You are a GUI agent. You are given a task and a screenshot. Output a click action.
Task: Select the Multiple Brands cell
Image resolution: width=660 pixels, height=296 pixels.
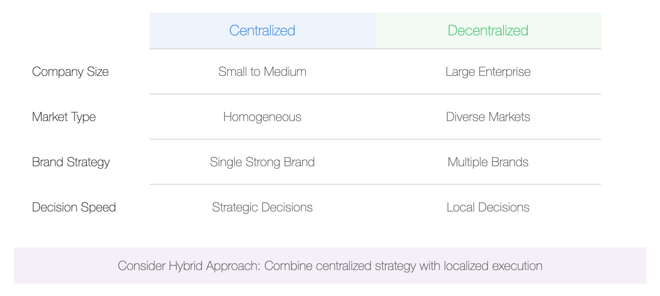coord(488,162)
